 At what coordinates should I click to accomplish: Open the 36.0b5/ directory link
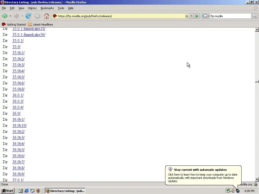(18, 150)
